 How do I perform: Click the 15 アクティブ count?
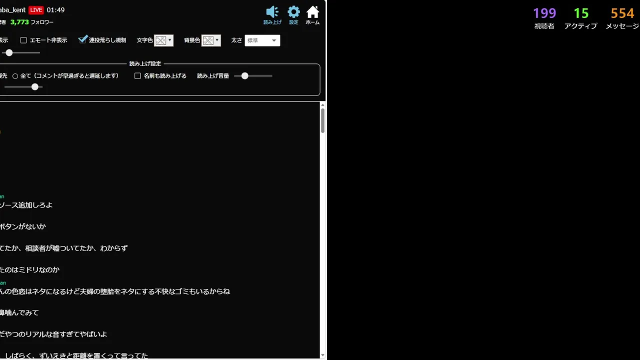581,13
